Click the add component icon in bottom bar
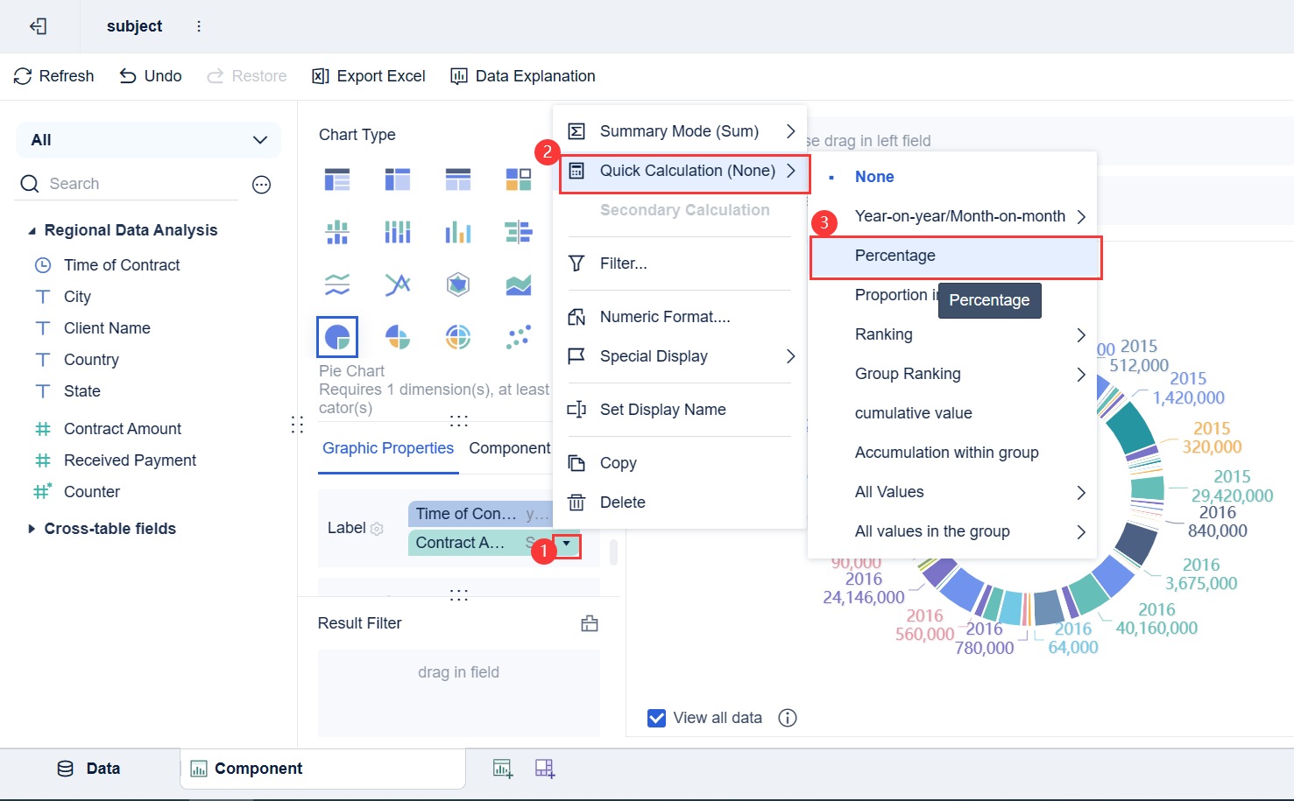This screenshot has height=801, width=1294. click(503, 769)
